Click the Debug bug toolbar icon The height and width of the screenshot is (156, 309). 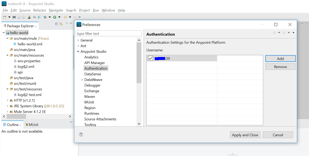click(x=45, y=17)
